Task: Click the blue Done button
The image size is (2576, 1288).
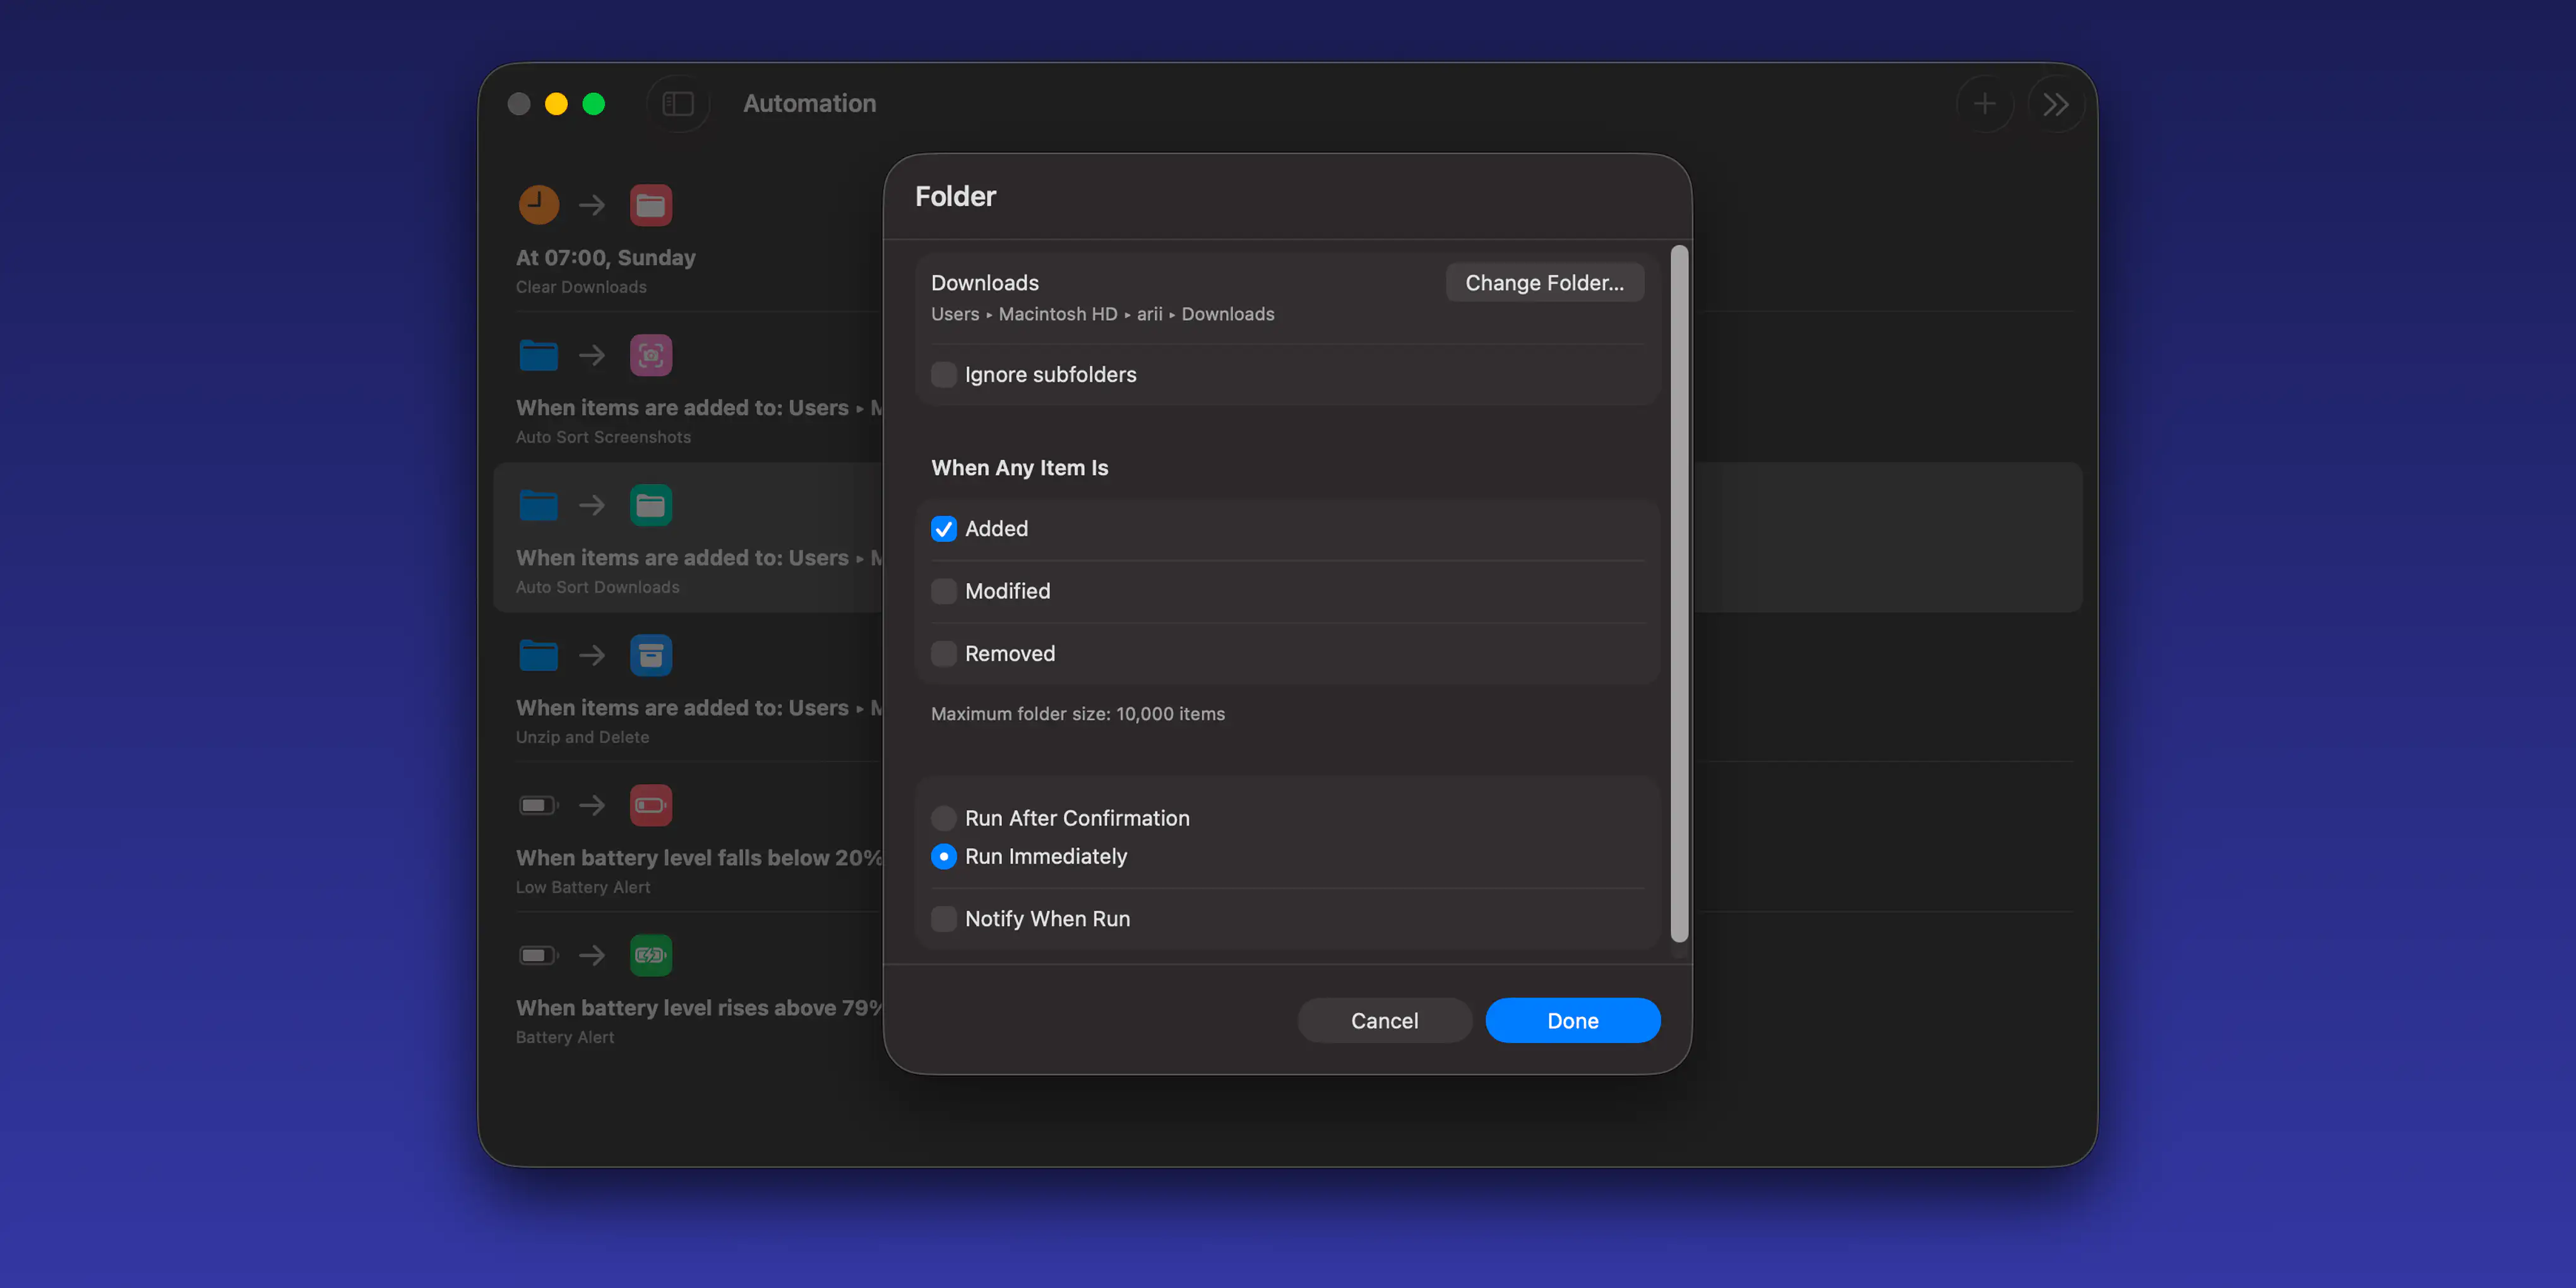Action: (1572, 1020)
